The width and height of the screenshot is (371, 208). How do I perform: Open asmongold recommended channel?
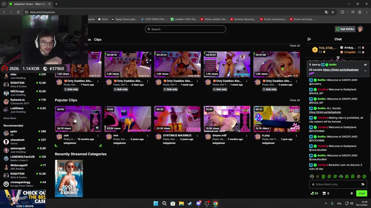click(25, 150)
